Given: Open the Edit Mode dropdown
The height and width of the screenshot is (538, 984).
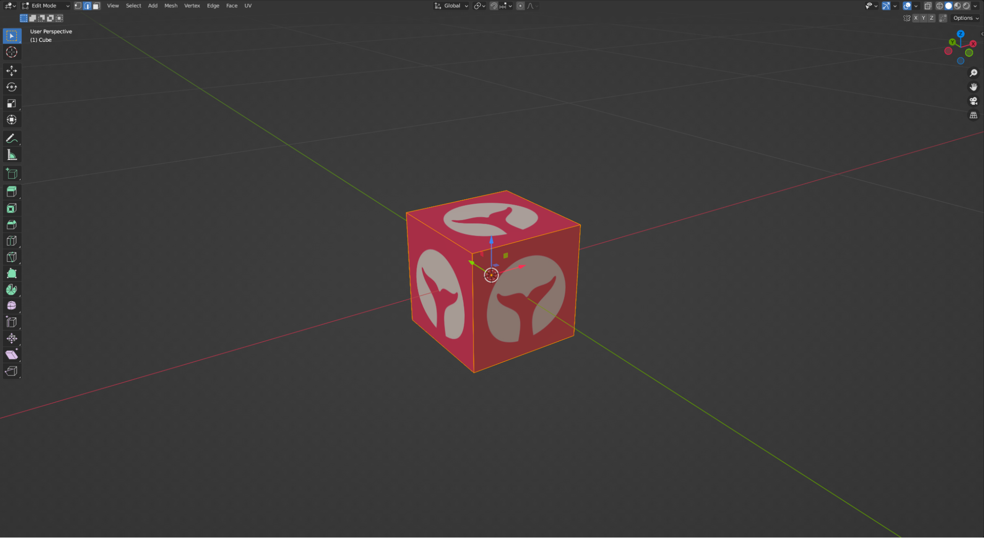Looking at the screenshot, I should pos(46,6).
